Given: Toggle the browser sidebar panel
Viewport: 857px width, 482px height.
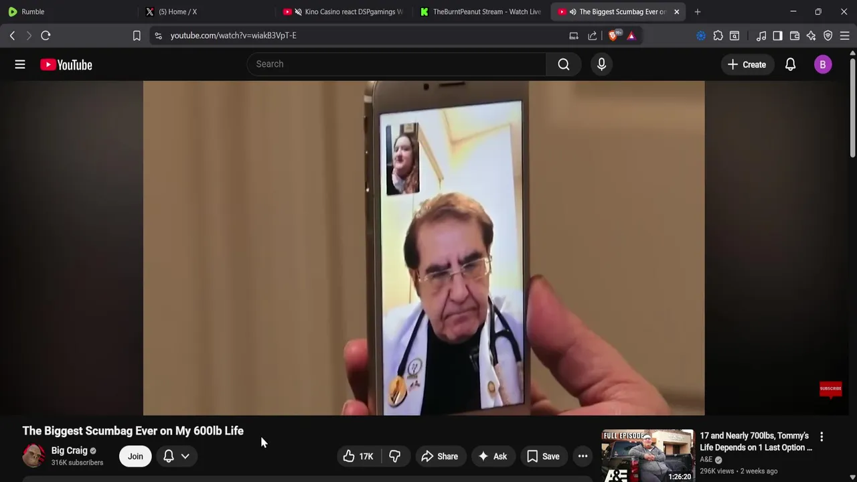Looking at the screenshot, I should (777, 35).
